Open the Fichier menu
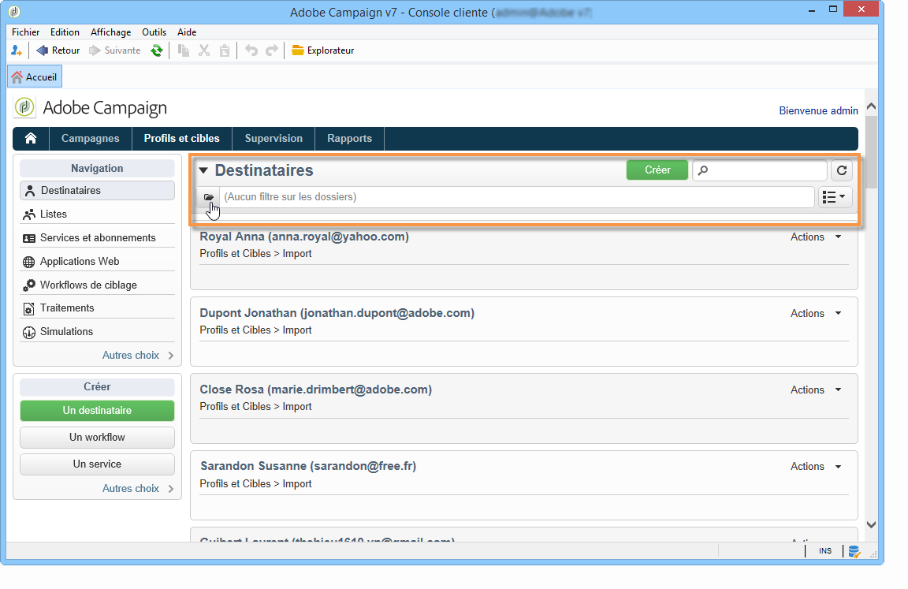The width and height of the screenshot is (908, 589). click(x=25, y=32)
